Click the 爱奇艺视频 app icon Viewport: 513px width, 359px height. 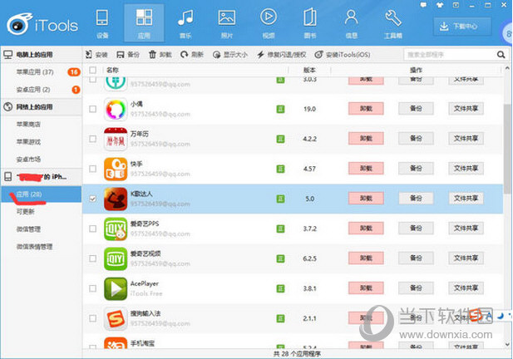point(116,258)
